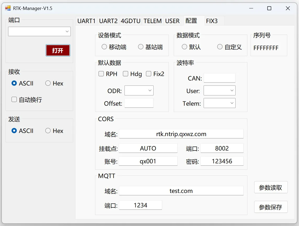This screenshot has height=226, width=299.
Task: Choose 移动端 device mode
Action: (114, 47)
